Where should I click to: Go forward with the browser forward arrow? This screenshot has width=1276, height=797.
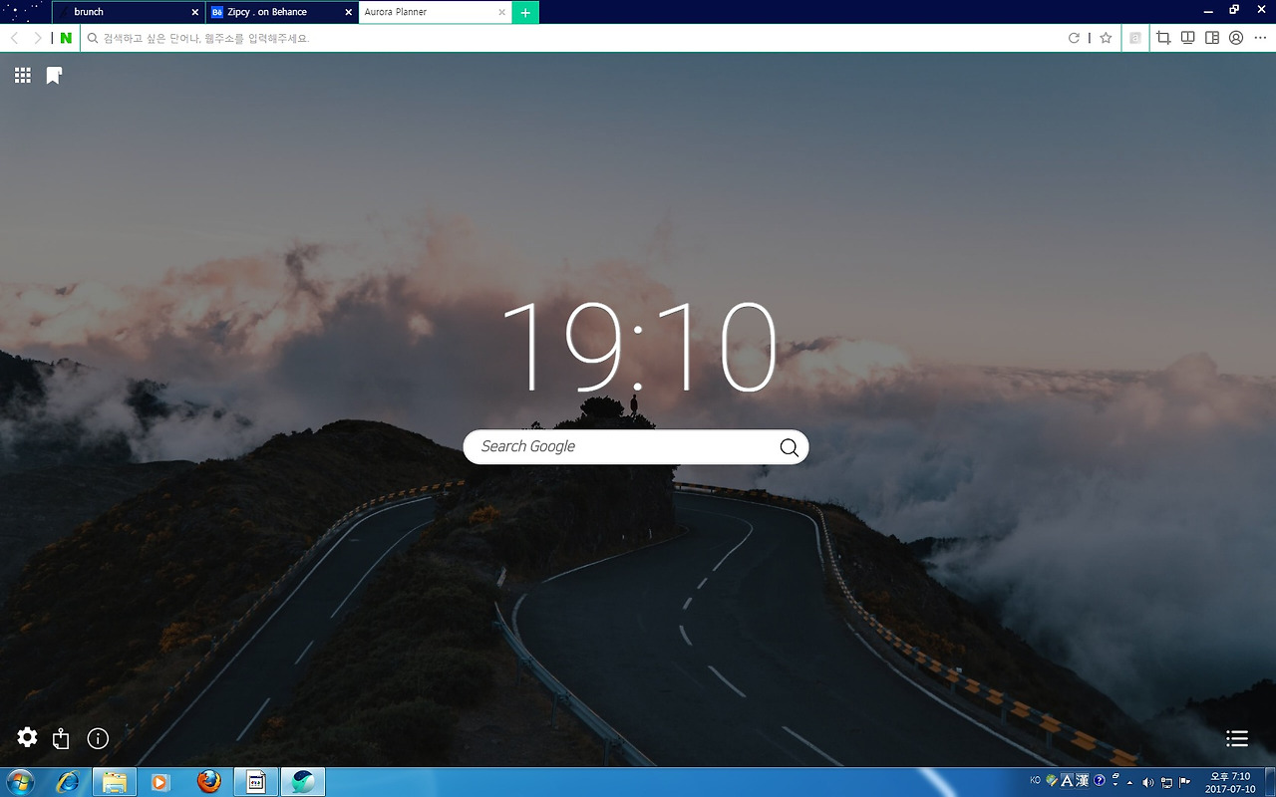pos(38,38)
